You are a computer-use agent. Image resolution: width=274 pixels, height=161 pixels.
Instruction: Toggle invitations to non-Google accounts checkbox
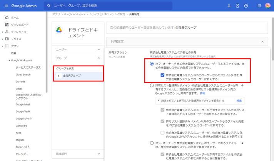162,133
